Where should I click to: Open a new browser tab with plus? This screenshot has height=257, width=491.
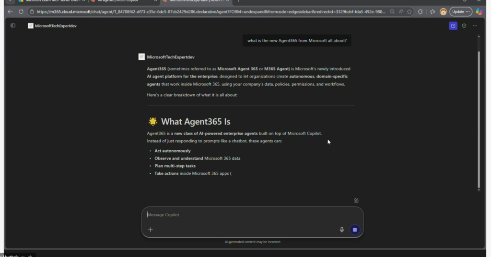point(238,1)
